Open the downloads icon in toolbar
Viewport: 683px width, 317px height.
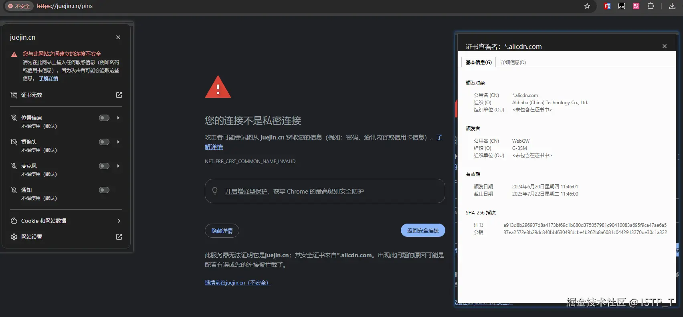point(672,6)
